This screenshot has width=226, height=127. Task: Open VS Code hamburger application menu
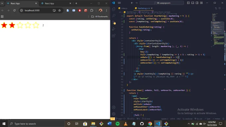tap(119, 3)
